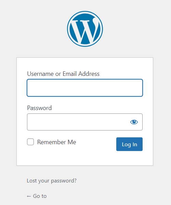Reset credentials via Lost your password?
The height and width of the screenshot is (205, 171).
(52, 181)
